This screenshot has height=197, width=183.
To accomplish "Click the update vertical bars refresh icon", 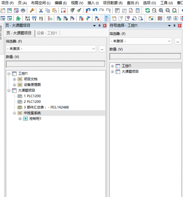I will click(x=50, y=18).
